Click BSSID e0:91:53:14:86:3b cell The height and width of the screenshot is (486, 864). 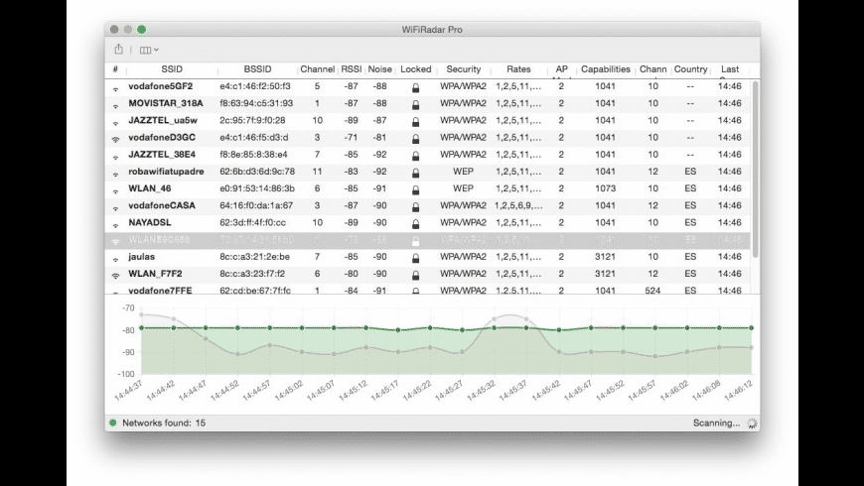coord(257,188)
